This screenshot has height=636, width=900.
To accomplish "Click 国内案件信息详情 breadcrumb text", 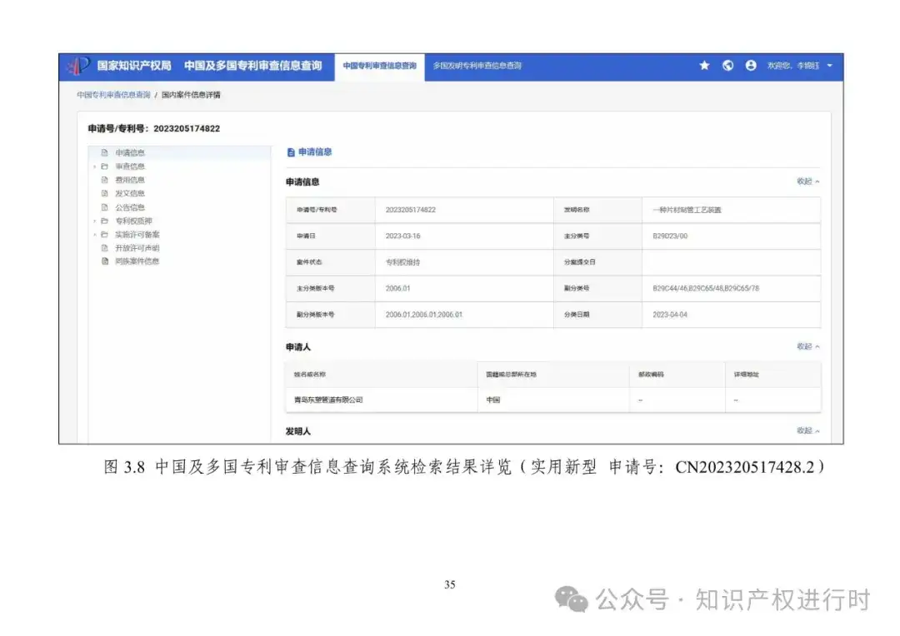I will pos(191,95).
